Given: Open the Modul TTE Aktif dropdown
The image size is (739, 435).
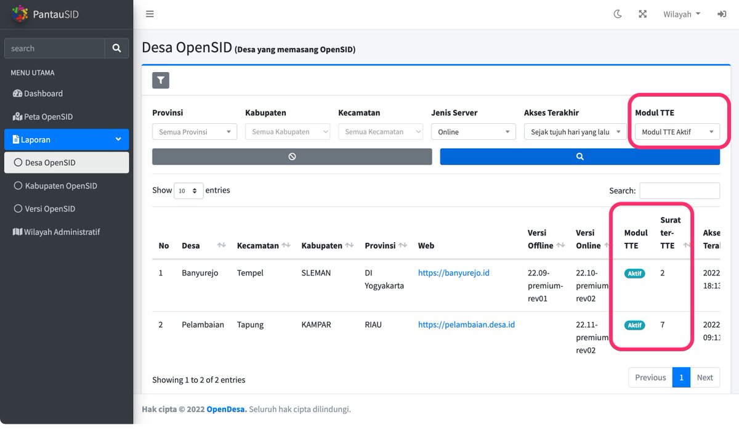Looking at the screenshot, I should (x=677, y=131).
